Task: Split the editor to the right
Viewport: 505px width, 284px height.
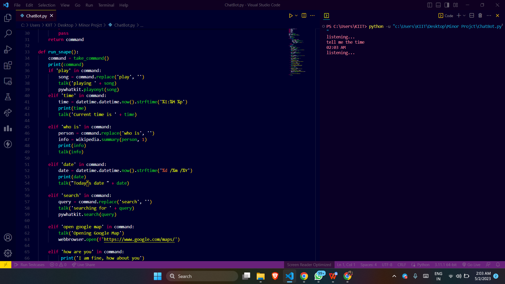Action: 304,16
